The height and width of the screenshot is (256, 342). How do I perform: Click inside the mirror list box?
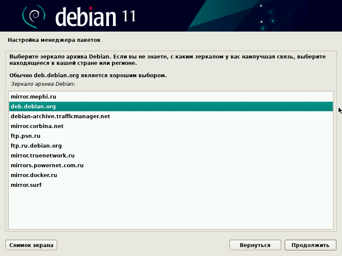point(171,205)
